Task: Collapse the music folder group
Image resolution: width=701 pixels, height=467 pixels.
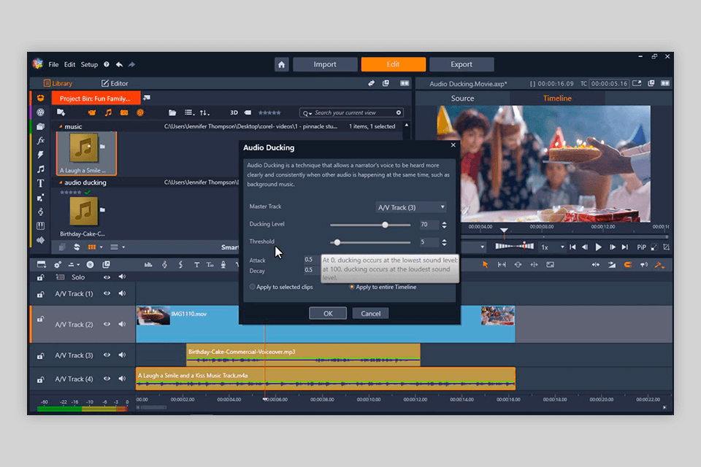Action: 61,127
